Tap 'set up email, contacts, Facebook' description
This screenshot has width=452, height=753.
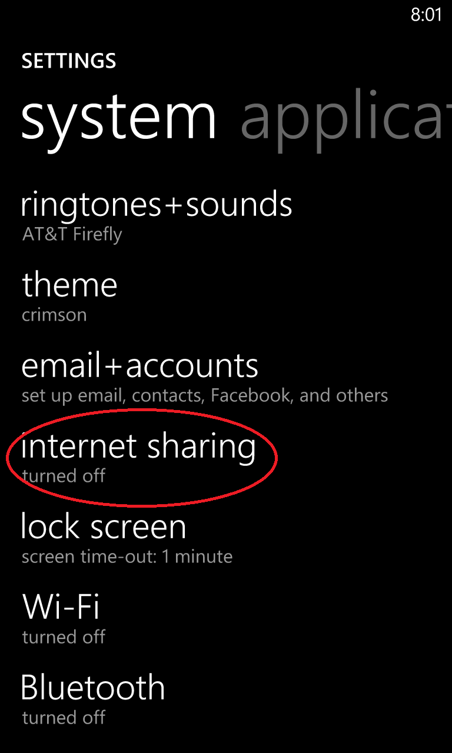click(x=205, y=396)
